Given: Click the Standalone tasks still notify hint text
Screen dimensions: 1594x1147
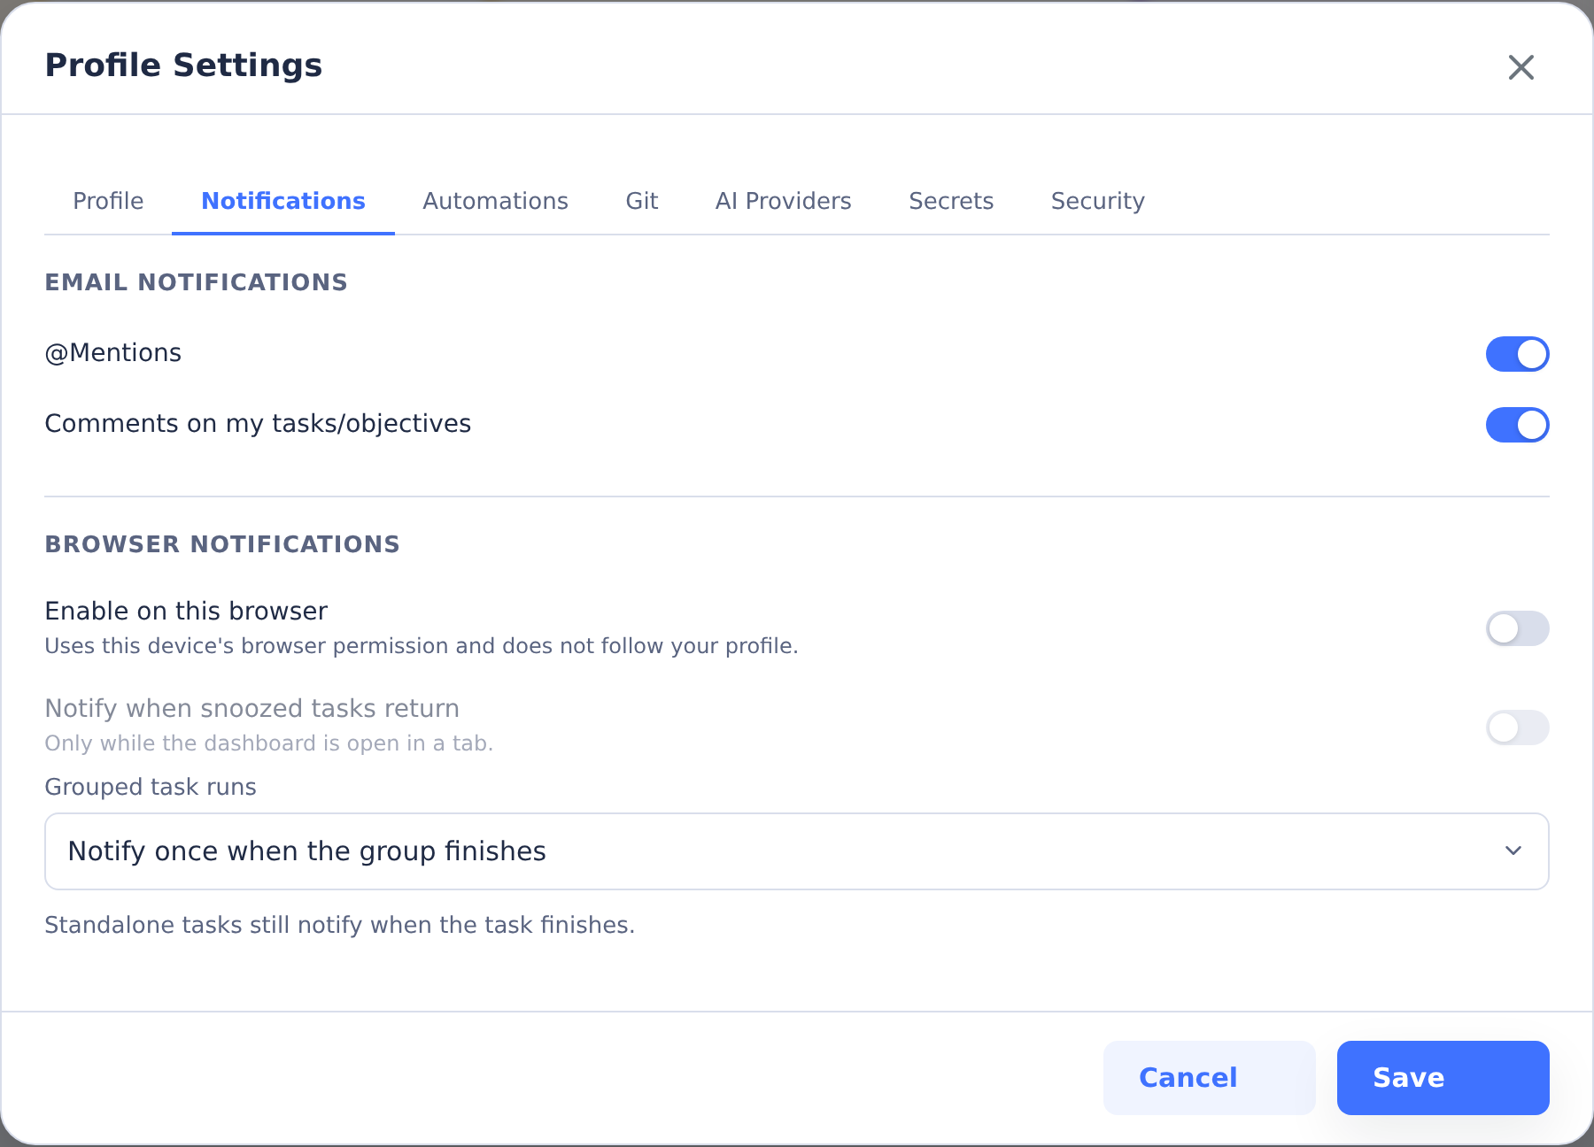Looking at the screenshot, I should coord(340,925).
